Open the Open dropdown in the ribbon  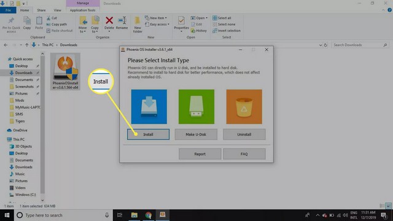pos(199,18)
